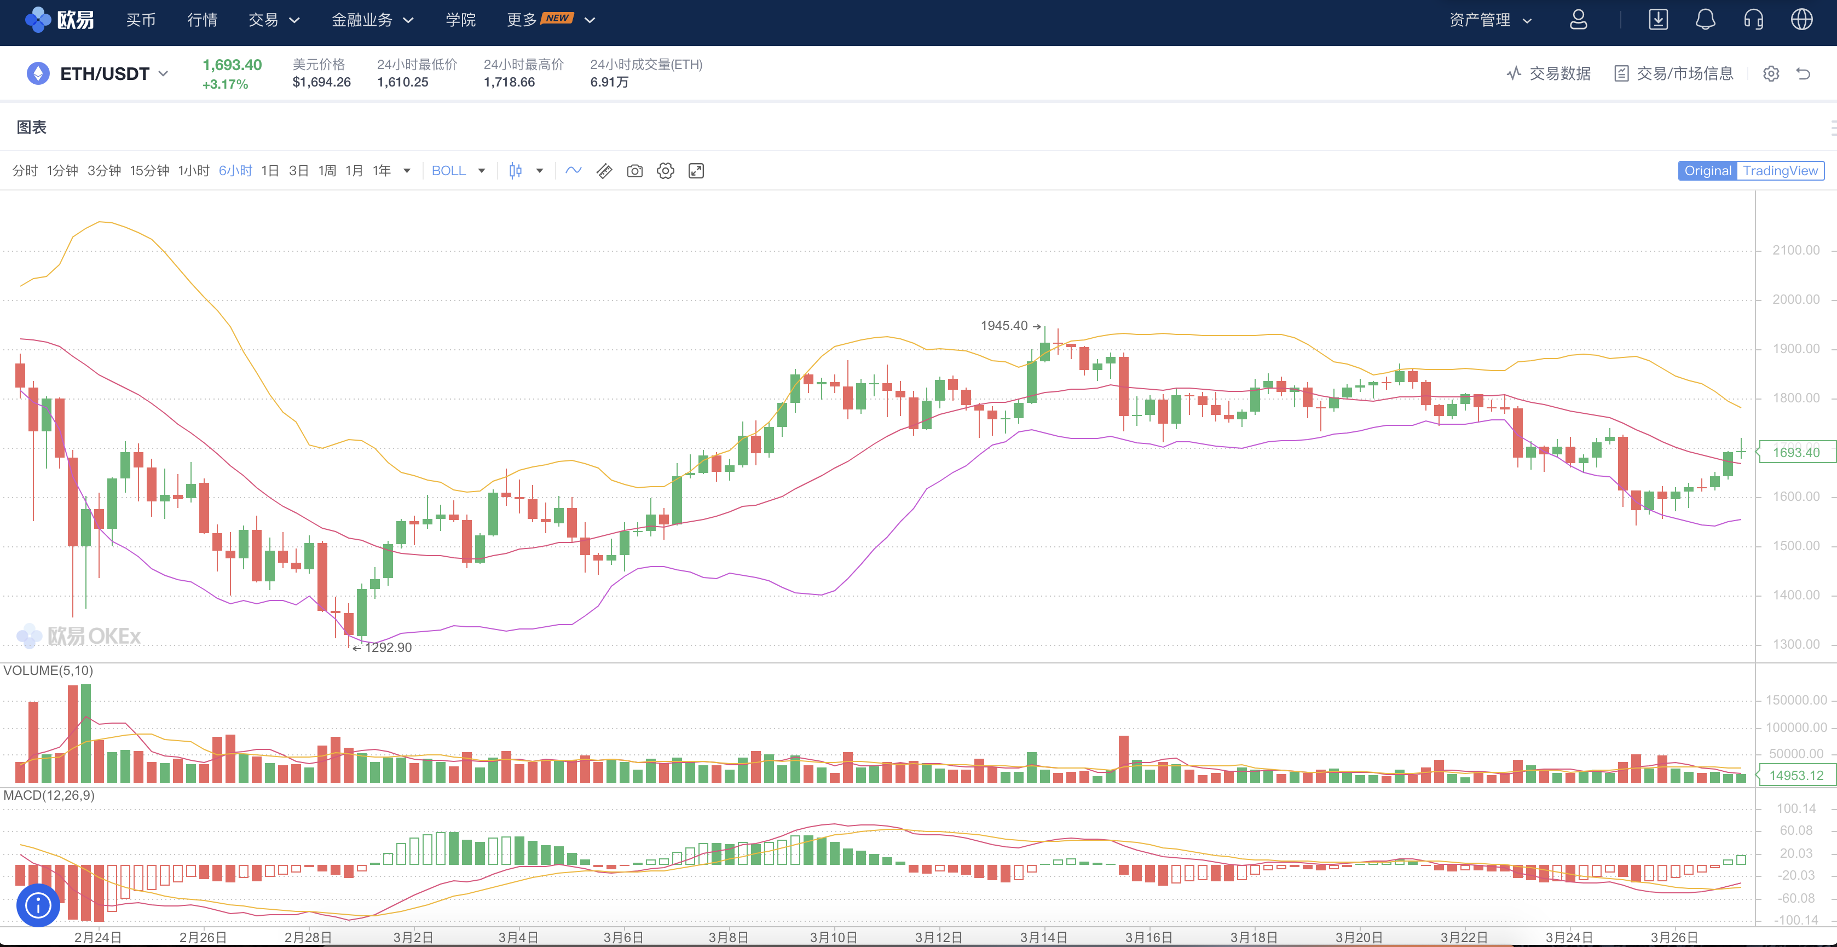Open language globe icon
The height and width of the screenshot is (947, 1837).
tap(1801, 20)
